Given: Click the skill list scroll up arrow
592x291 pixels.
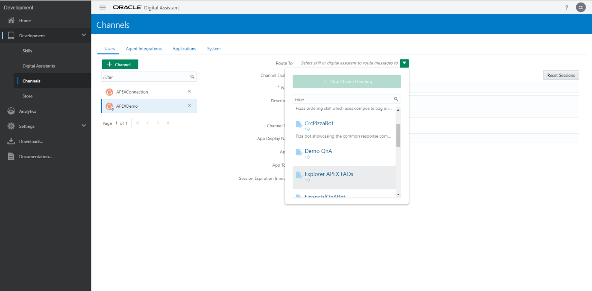Looking at the screenshot, I should pyautogui.click(x=398, y=110).
